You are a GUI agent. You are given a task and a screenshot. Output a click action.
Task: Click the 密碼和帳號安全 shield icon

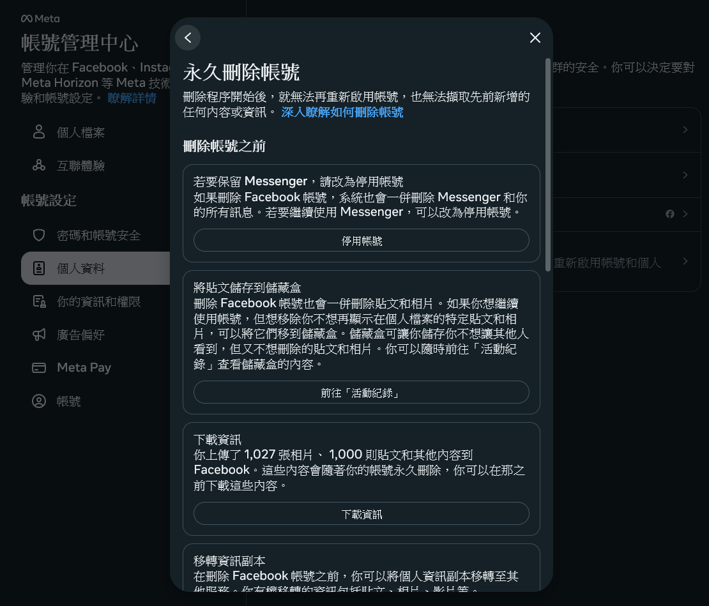pos(39,235)
